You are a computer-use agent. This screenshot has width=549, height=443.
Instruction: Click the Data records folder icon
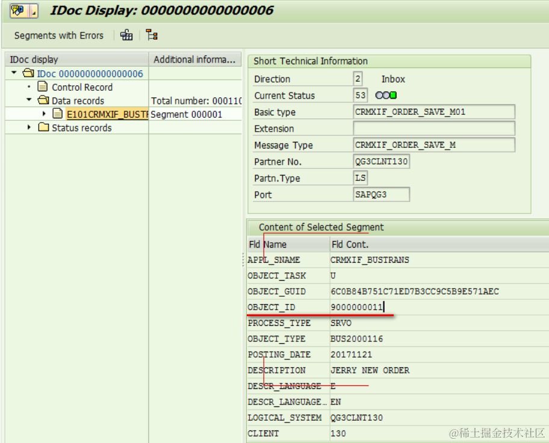click(x=43, y=100)
